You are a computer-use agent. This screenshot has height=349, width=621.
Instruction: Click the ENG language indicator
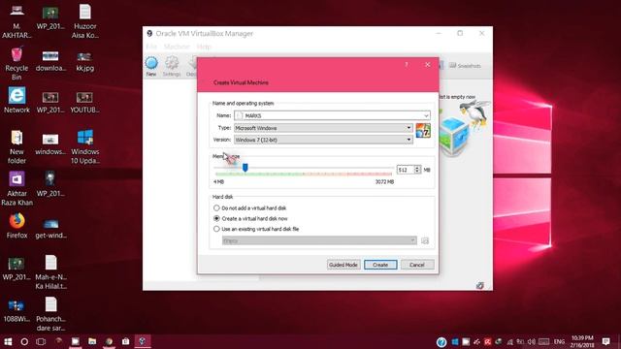(x=559, y=341)
